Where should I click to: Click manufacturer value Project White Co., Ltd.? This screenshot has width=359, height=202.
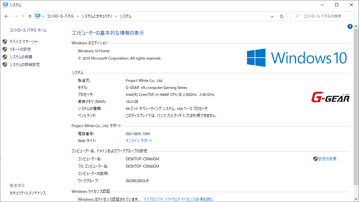tap(144, 81)
